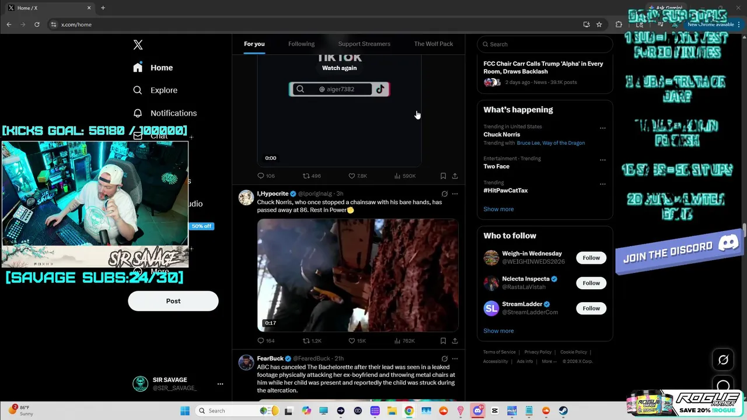Follow Nclecta Inspecta

click(x=591, y=283)
